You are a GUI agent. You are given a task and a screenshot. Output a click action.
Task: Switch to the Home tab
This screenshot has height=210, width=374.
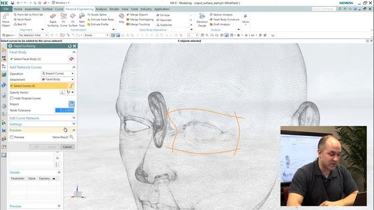coord(18,9)
